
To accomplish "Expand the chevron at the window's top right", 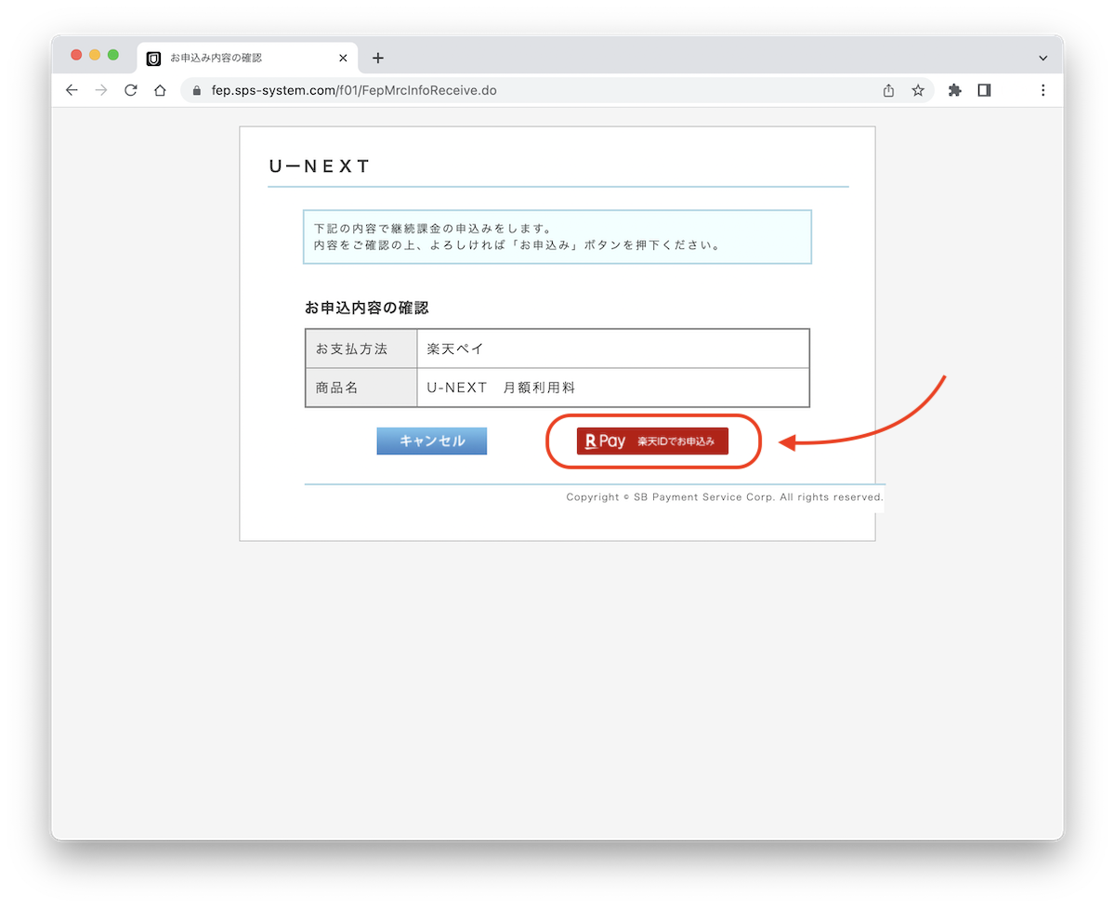I will [x=1045, y=58].
